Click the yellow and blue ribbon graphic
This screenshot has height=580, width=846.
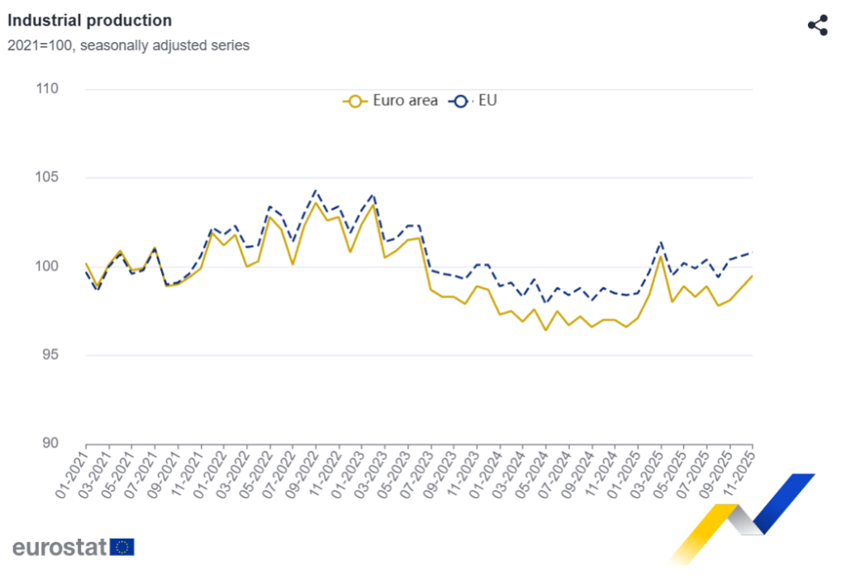(x=742, y=518)
